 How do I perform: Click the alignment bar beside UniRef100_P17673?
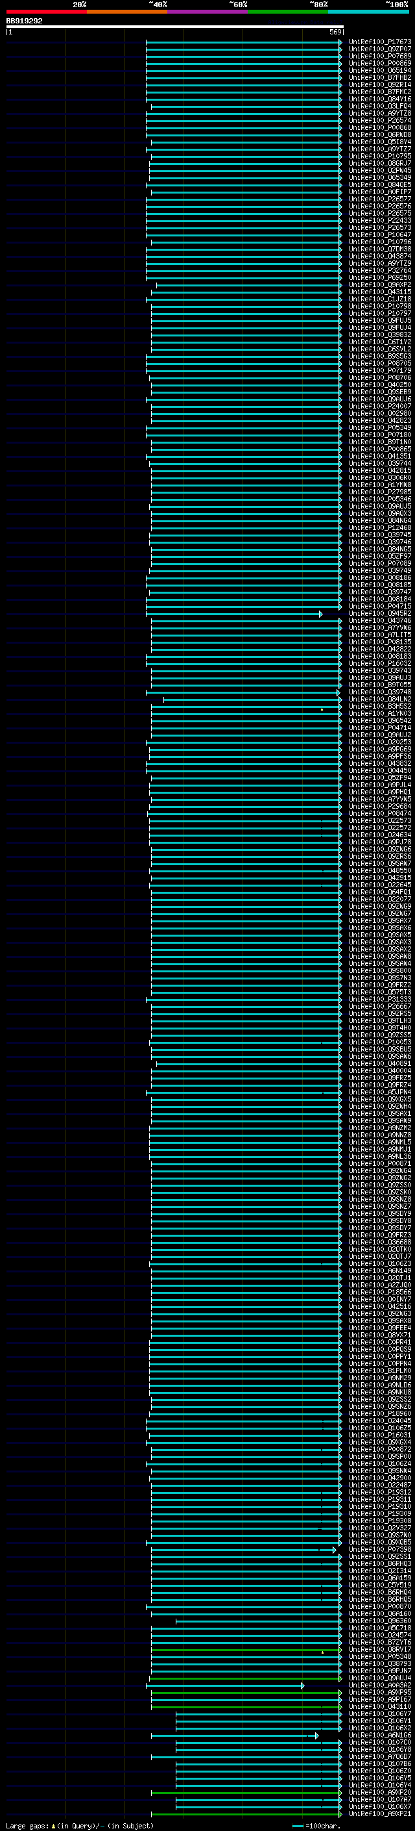[x=244, y=42]
